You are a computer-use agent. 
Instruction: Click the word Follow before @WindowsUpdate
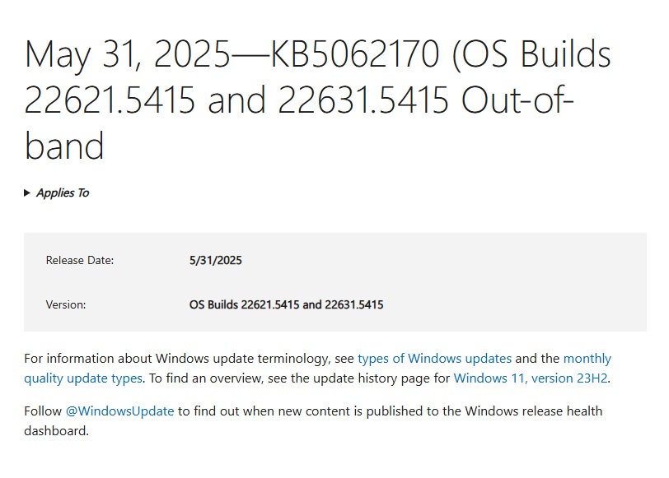click(43, 411)
